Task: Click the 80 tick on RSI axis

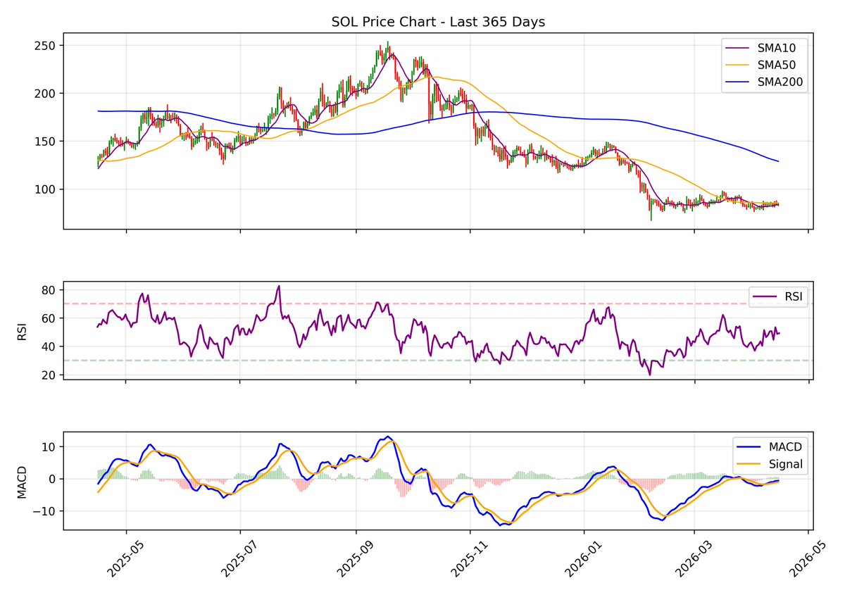Action: click(49, 289)
